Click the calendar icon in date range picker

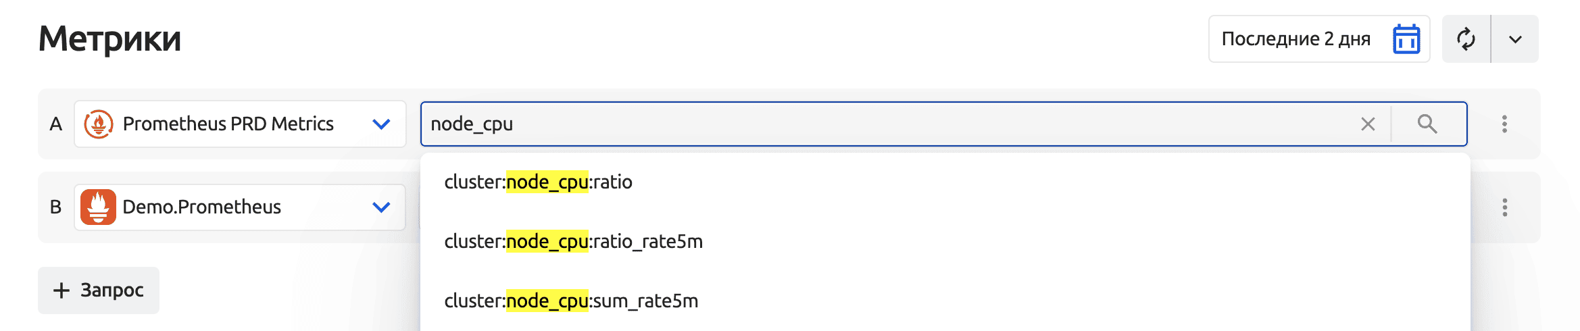1406,39
